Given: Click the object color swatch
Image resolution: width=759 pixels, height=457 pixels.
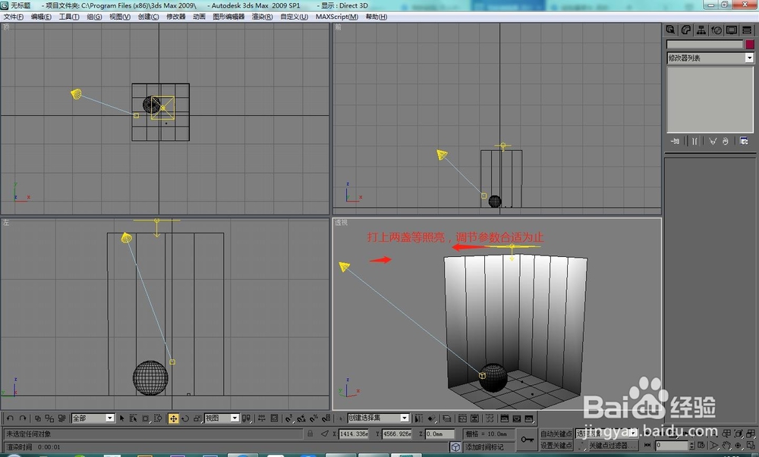Looking at the screenshot, I should (x=750, y=45).
